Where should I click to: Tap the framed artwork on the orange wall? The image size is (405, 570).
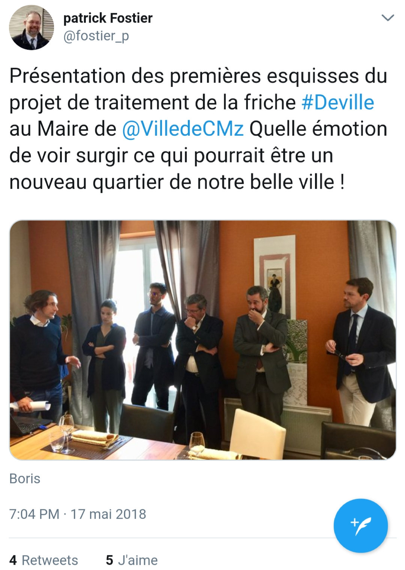click(x=274, y=276)
